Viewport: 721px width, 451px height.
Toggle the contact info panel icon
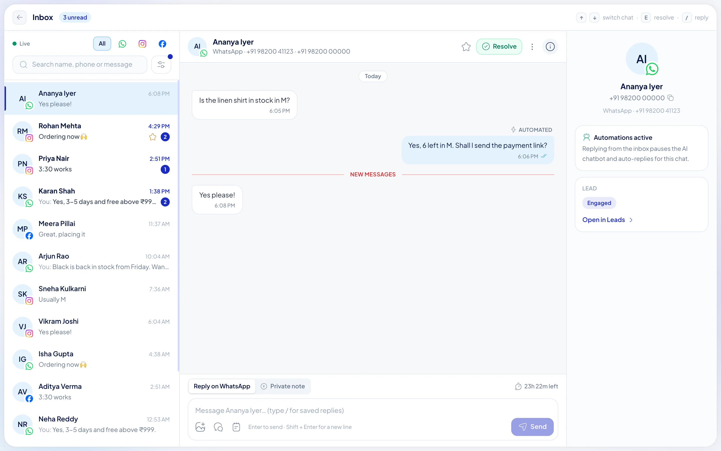pyautogui.click(x=550, y=47)
